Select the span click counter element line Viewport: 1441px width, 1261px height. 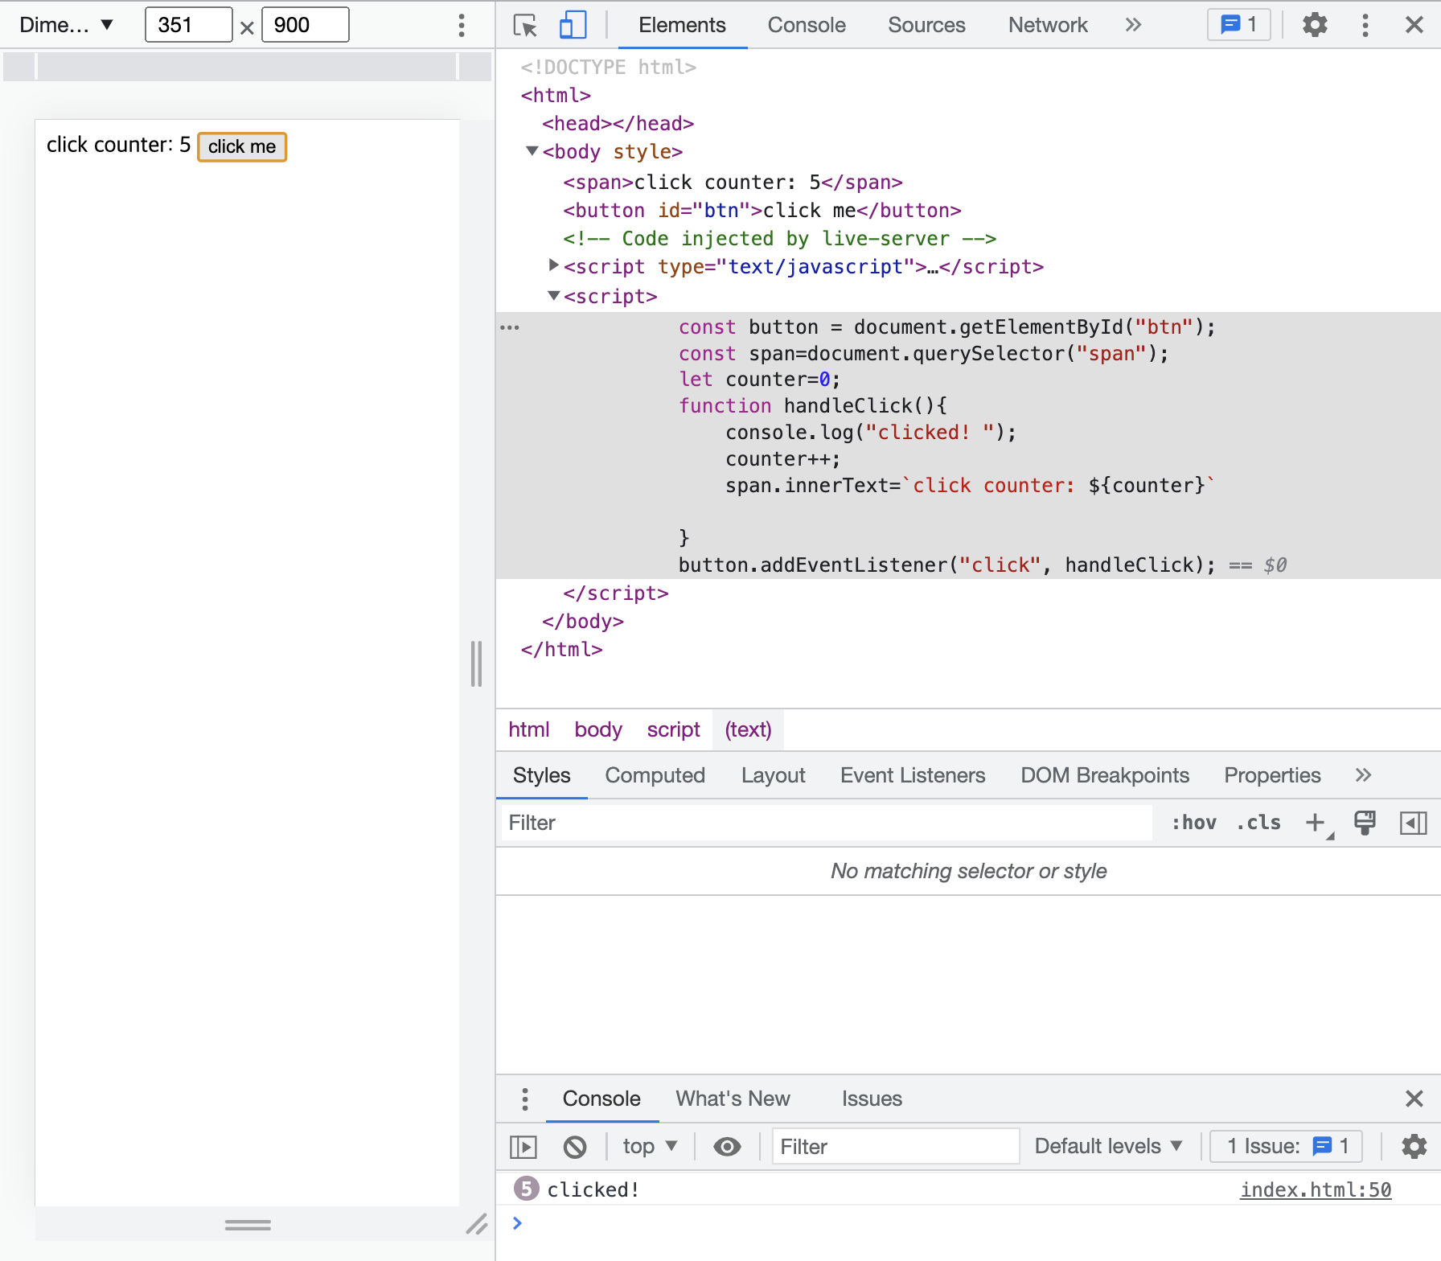click(733, 183)
